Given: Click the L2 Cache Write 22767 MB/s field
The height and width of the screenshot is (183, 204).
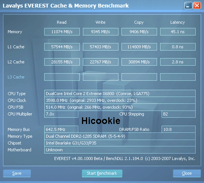Looking at the screenshot, I should point(100,62).
